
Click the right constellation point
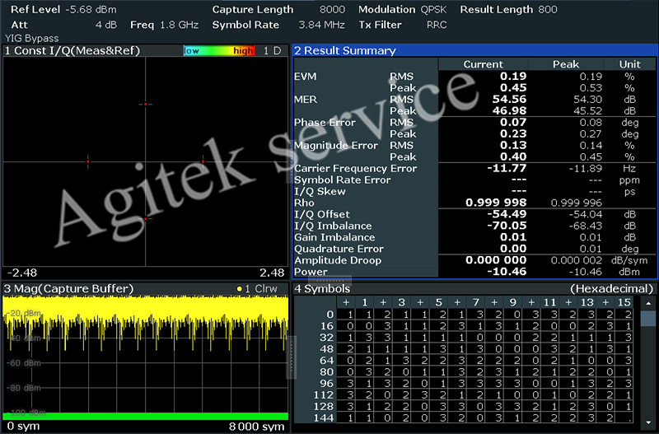[203, 161]
